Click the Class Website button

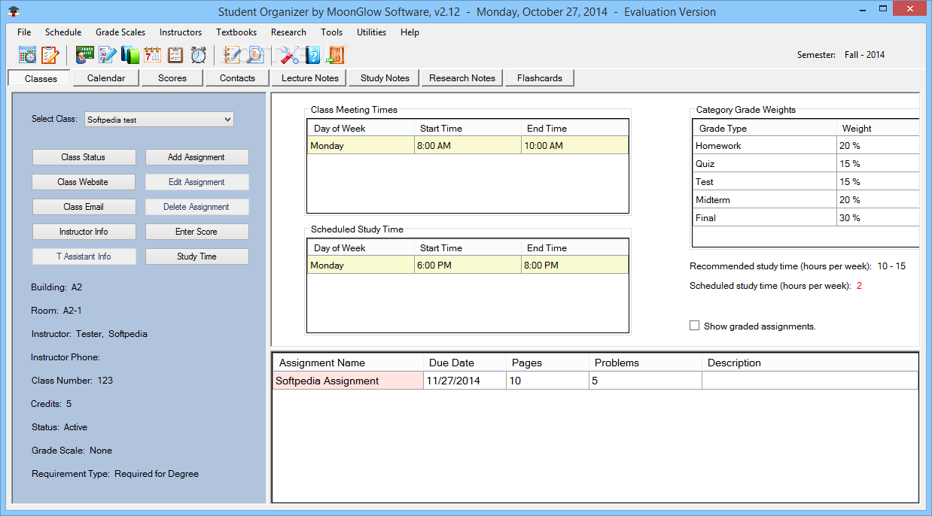[84, 182]
